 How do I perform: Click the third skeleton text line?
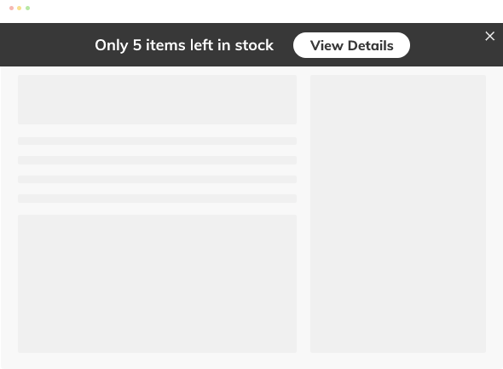157,179
